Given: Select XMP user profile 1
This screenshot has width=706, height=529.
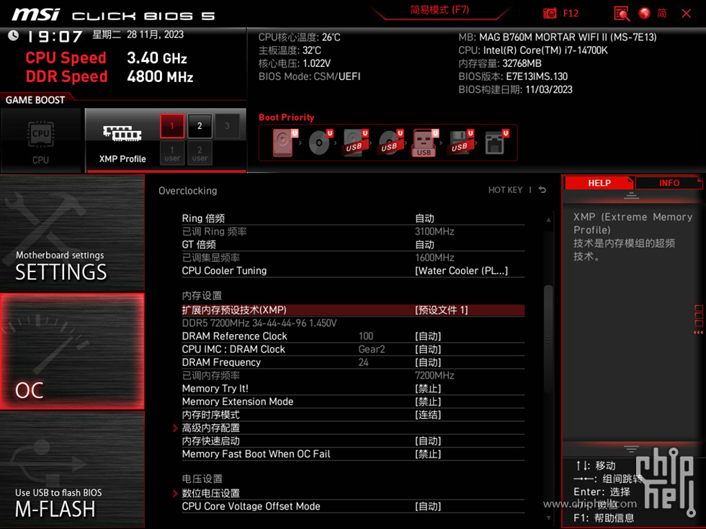Looking at the screenshot, I should [x=172, y=153].
